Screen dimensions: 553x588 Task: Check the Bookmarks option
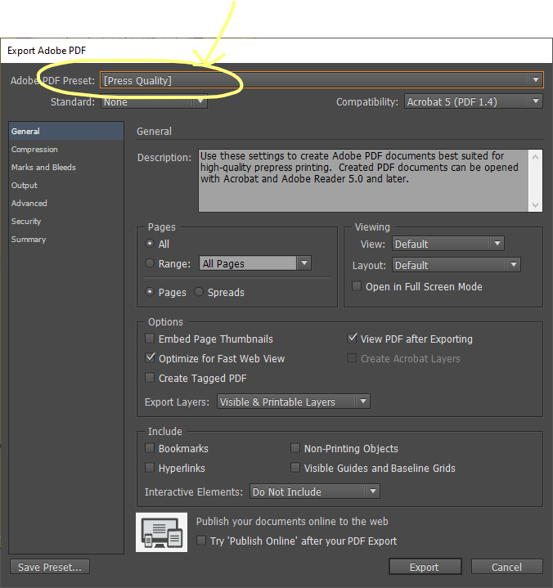150,448
